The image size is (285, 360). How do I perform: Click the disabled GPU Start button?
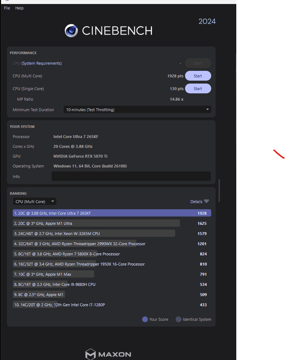[198, 63]
